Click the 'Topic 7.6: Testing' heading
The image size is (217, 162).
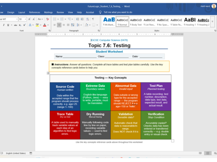109,45
